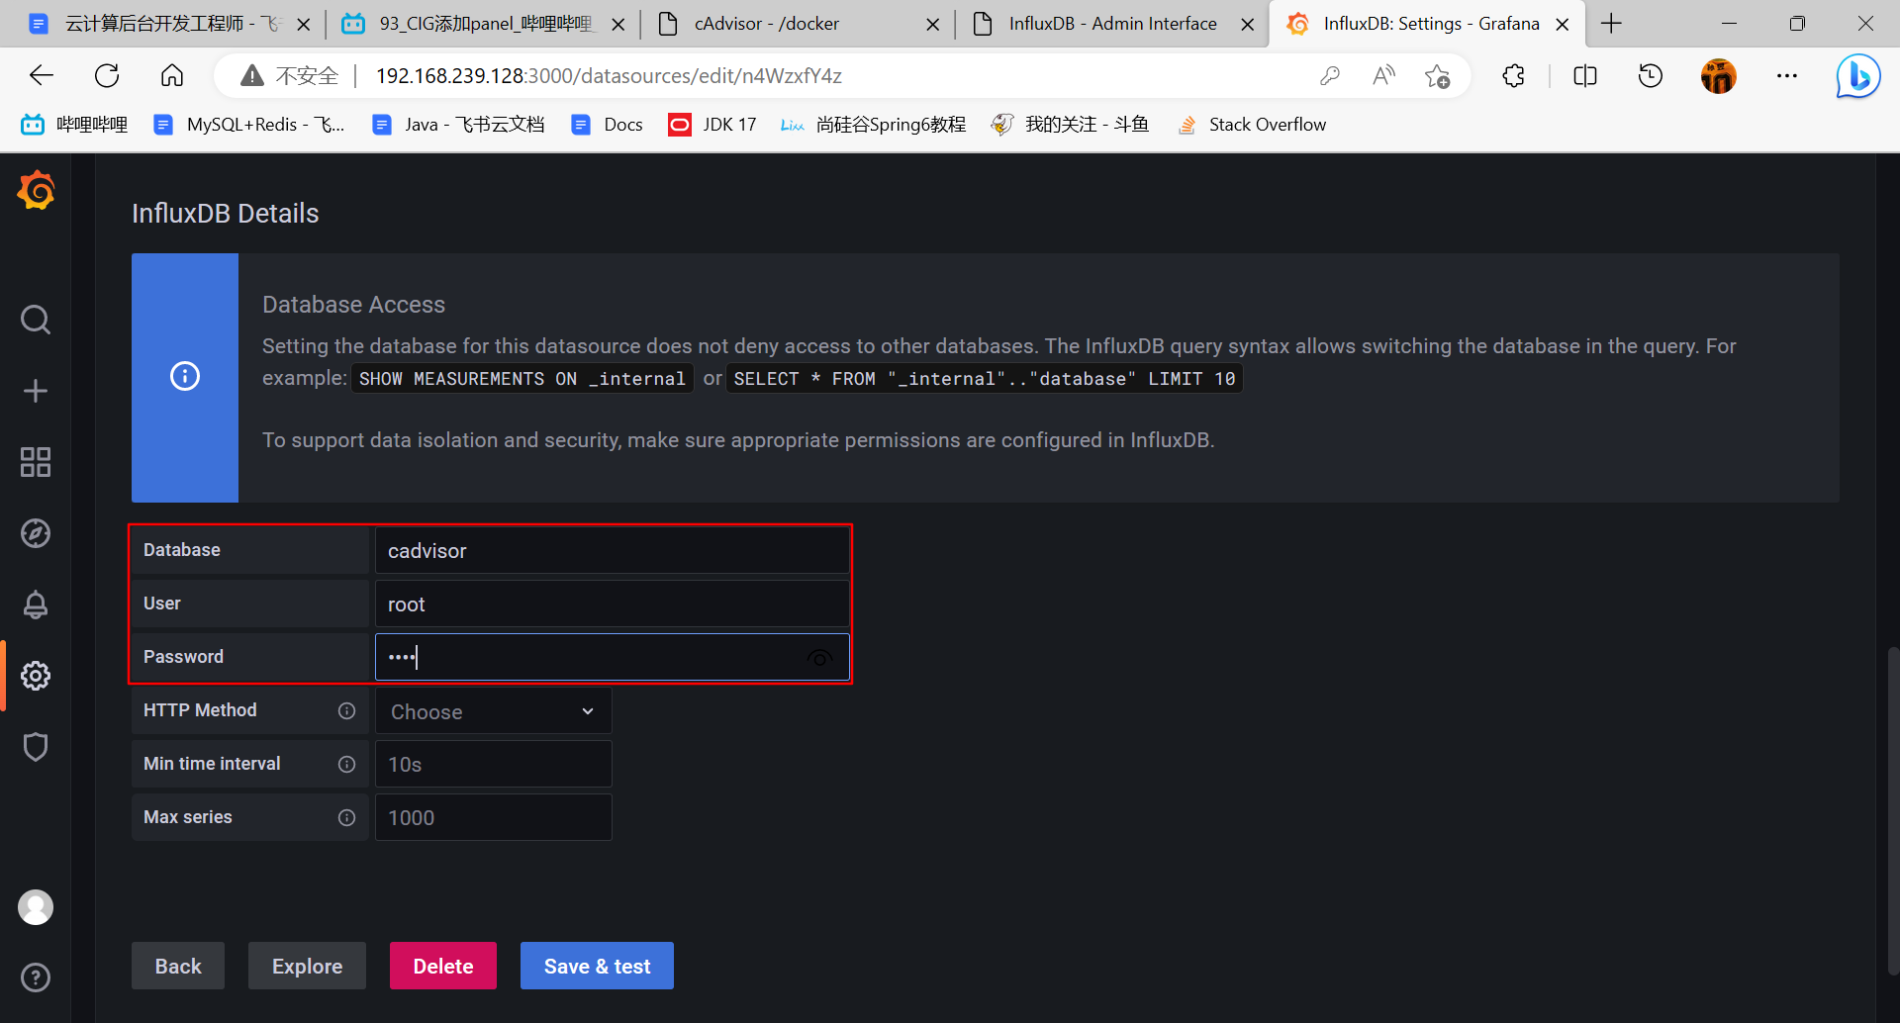The height and width of the screenshot is (1023, 1900).
Task: Open the Dashboards grid icon in sidebar
Action: (36, 462)
